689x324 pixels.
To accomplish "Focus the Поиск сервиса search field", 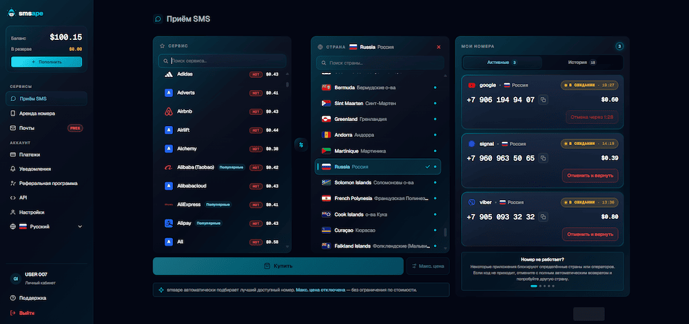I will (x=223, y=61).
